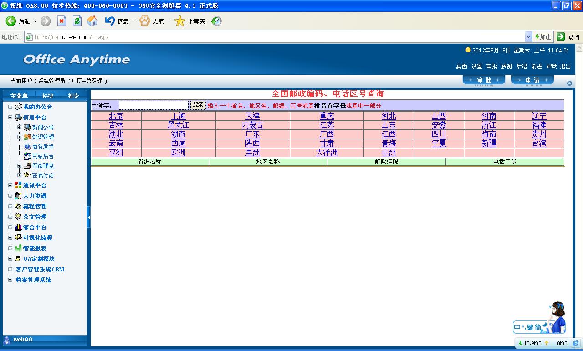Expand the 我的办公台 tree node

pos(10,107)
